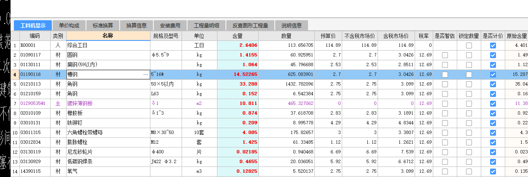Click the 含量 column header
The height and width of the screenshot is (177, 528).
click(x=238, y=36)
